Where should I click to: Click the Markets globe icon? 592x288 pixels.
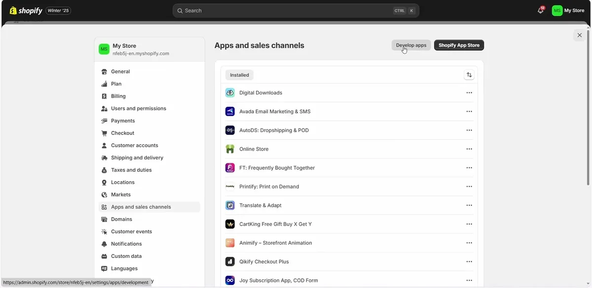pyautogui.click(x=104, y=194)
